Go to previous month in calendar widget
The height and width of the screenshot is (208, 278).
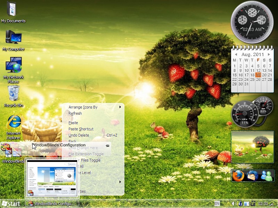point(236,54)
